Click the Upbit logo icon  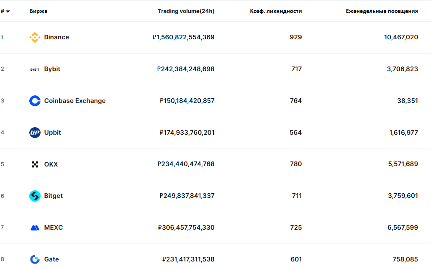tap(35, 133)
